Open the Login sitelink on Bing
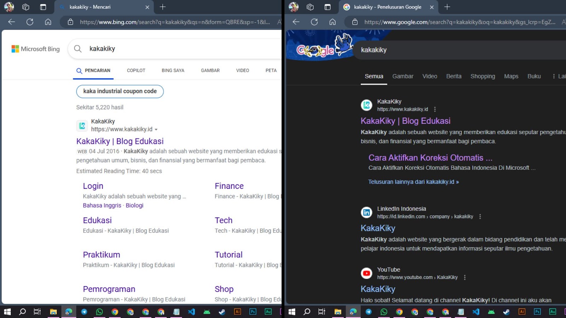 click(93, 186)
